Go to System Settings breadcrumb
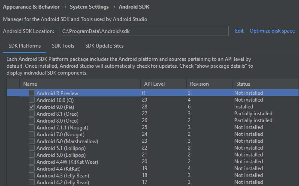The height and width of the screenshot is (186, 299). tap(89, 7)
